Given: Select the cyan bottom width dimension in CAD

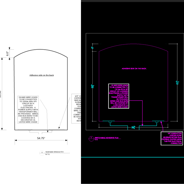Looking at the screenshot, I should tap(133, 128).
